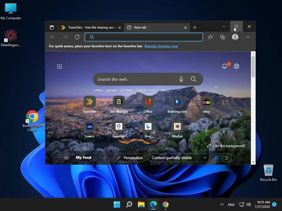Click the page scrollbar down arrow
This screenshot has width=282, height=211.
(x=253, y=162)
